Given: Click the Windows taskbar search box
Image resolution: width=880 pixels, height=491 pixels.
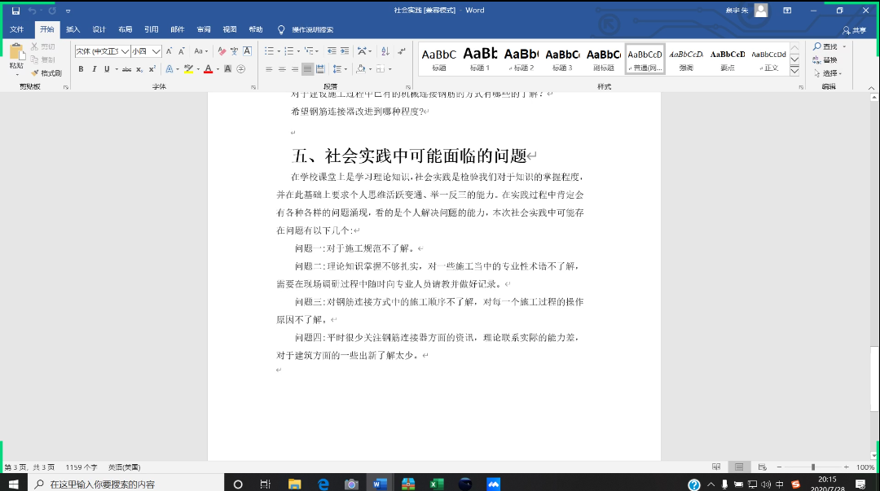Looking at the screenshot, I should point(122,484).
